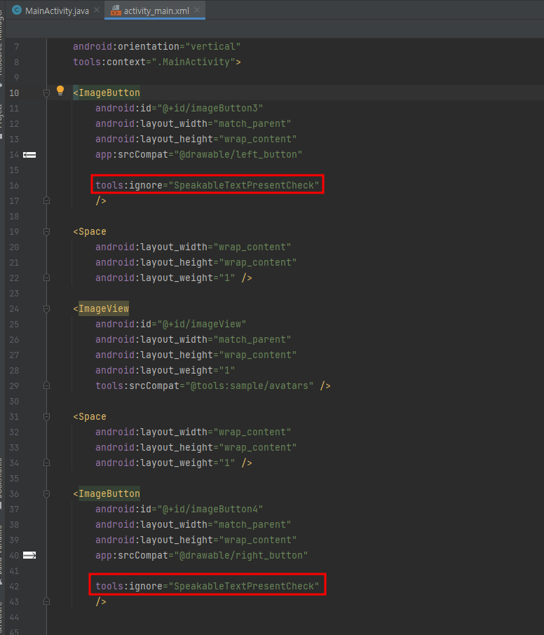544x635 pixels.
Task: Click line number 10 in the gutter
Action: point(14,93)
